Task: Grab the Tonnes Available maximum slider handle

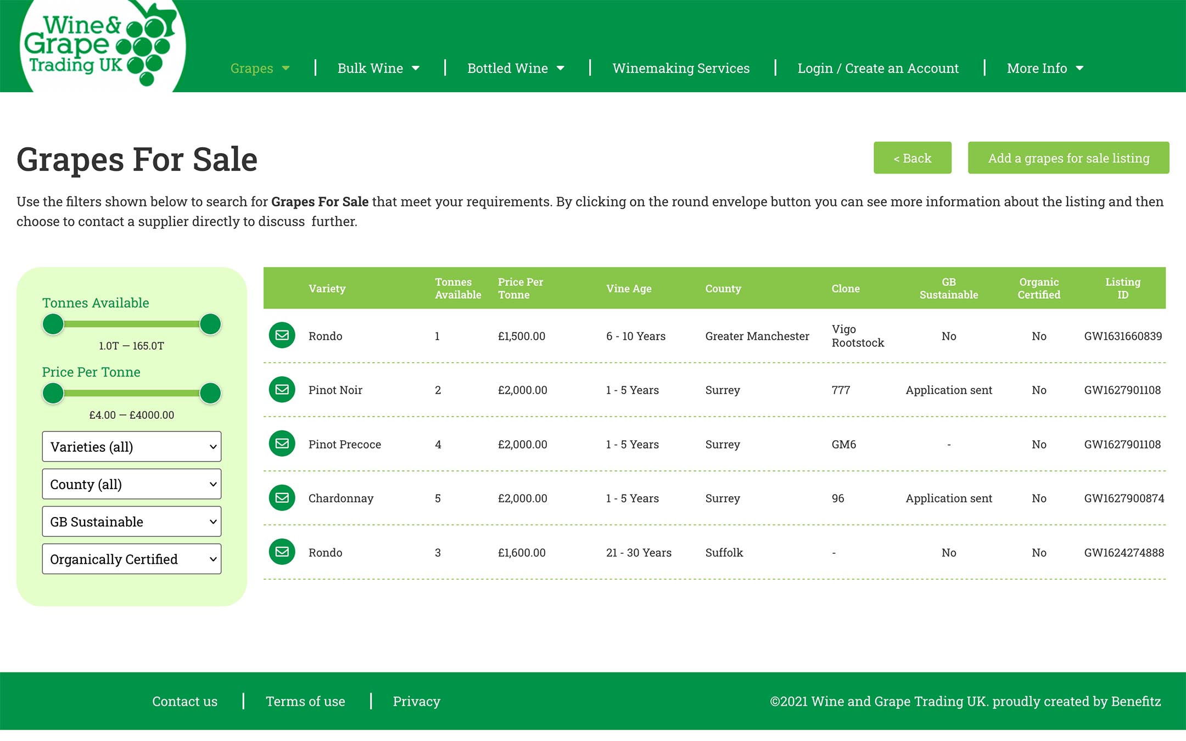Action: [210, 324]
